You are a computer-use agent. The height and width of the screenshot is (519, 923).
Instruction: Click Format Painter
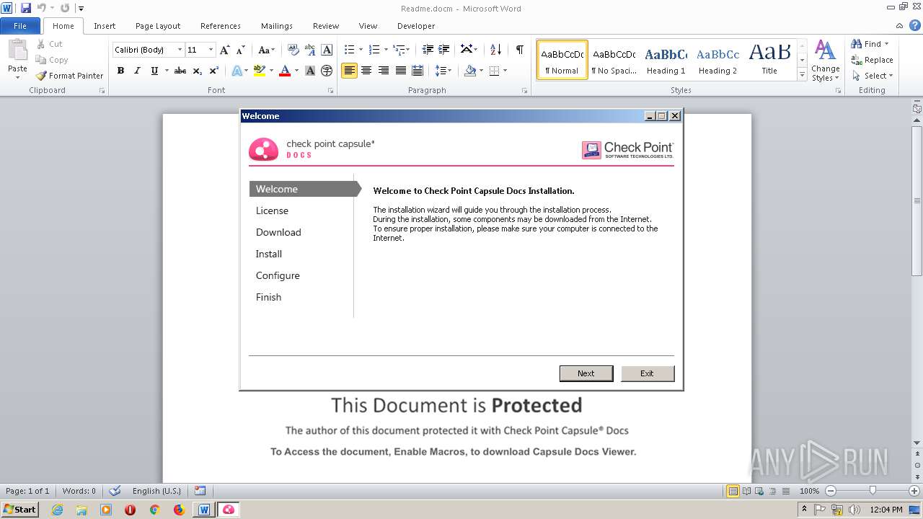pos(70,76)
